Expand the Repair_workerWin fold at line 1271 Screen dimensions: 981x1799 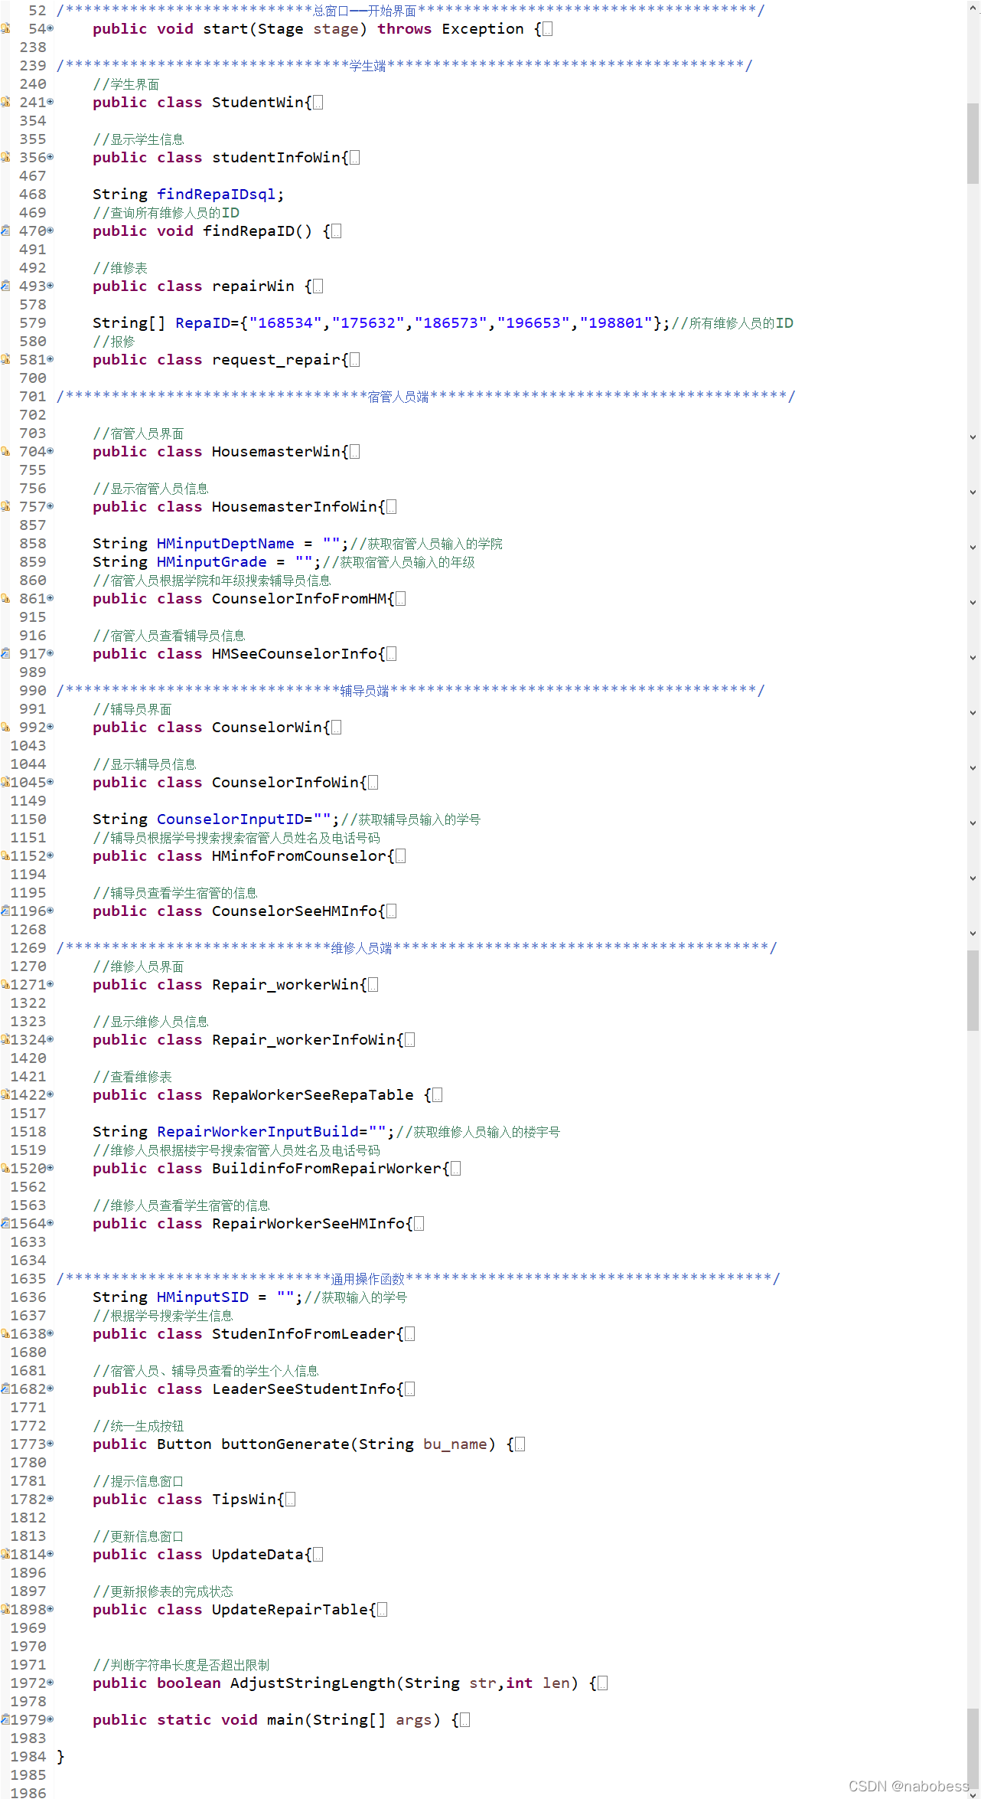click(51, 985)
